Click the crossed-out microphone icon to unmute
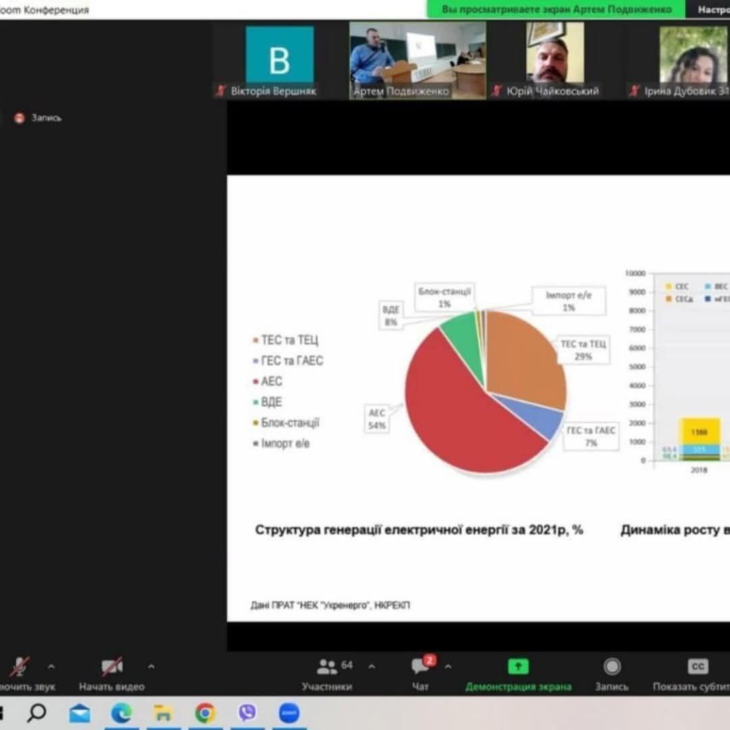Viewport: 730px width, 730px height. click(19, 667)
